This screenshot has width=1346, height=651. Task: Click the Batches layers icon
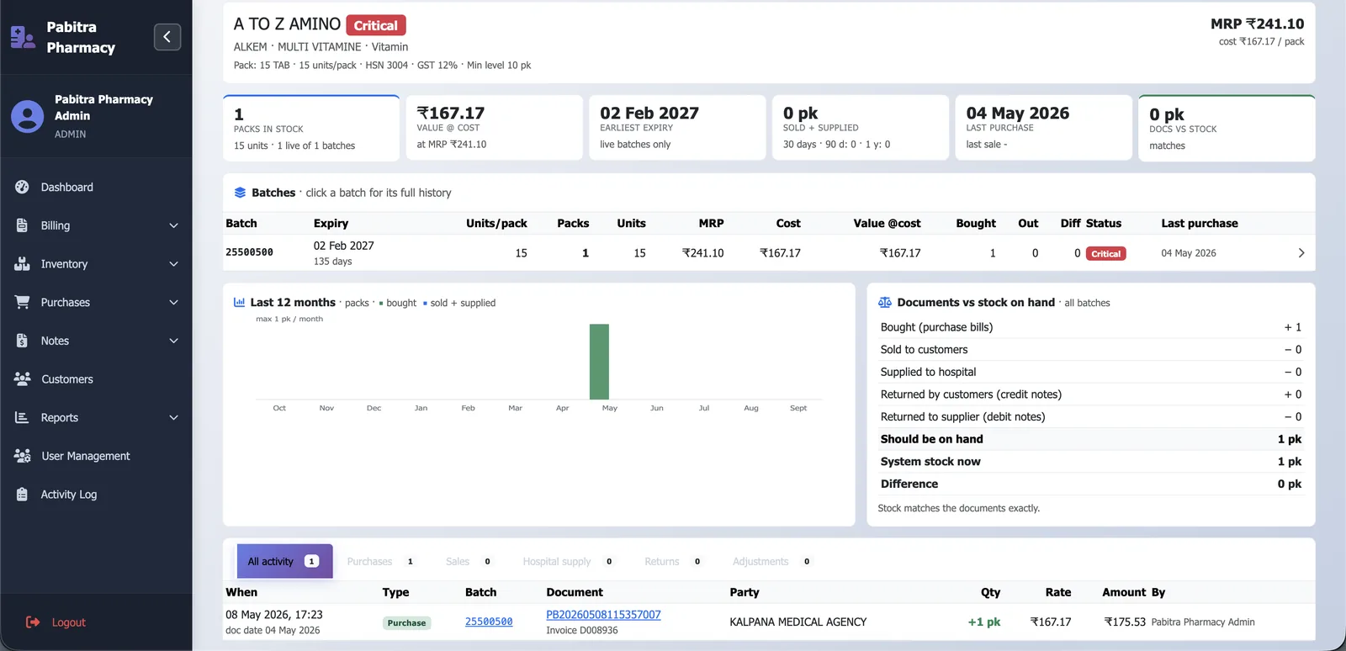[240, 193]
